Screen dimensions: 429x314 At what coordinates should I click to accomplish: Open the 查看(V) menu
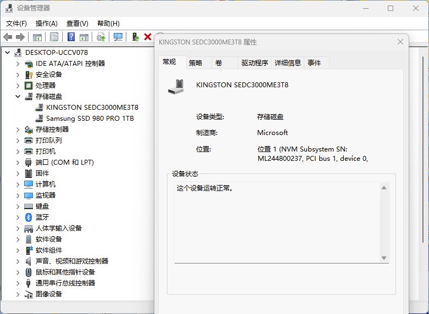point(77,24)
